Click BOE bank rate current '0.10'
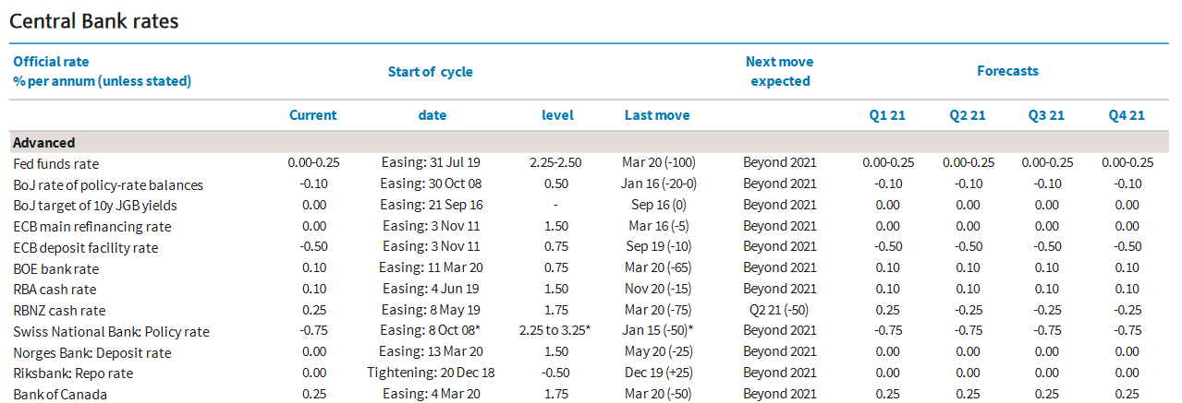Viewport: 1182px width, 403px height. [x=313, y=268]
